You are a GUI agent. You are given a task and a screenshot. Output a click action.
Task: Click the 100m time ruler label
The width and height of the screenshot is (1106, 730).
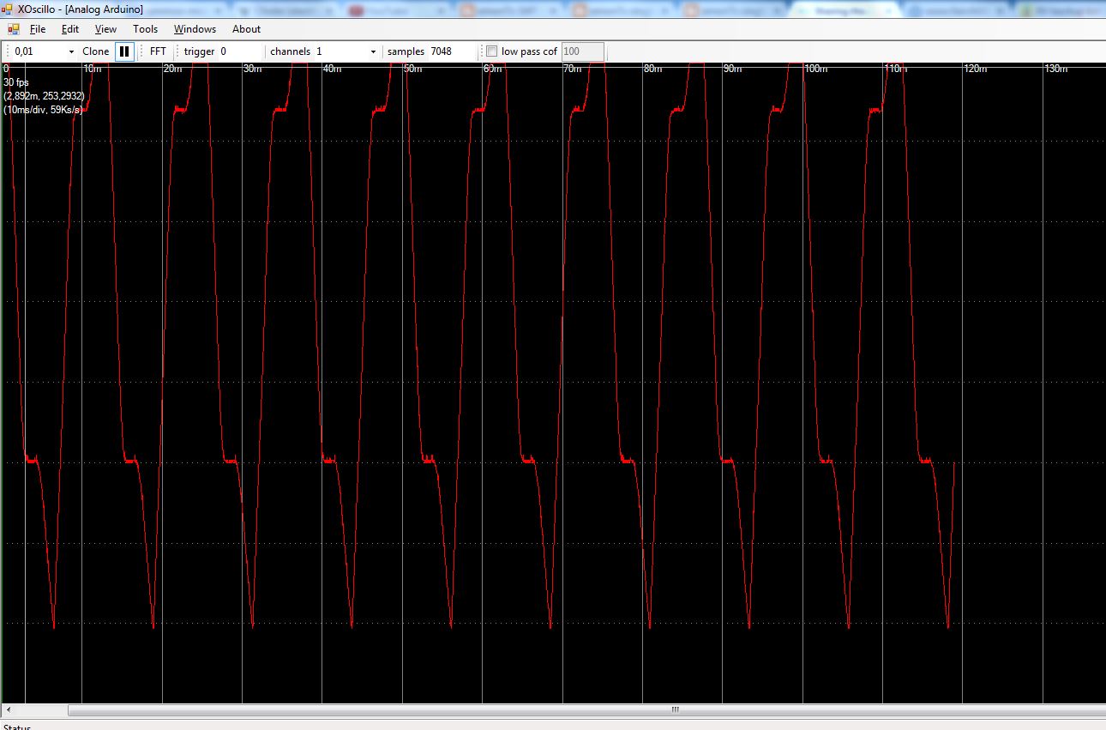[x=815, y=69]
